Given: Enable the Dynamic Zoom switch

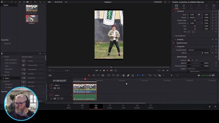Looking at the screenshot, I should pyautogui.click(x=174, y=43).
